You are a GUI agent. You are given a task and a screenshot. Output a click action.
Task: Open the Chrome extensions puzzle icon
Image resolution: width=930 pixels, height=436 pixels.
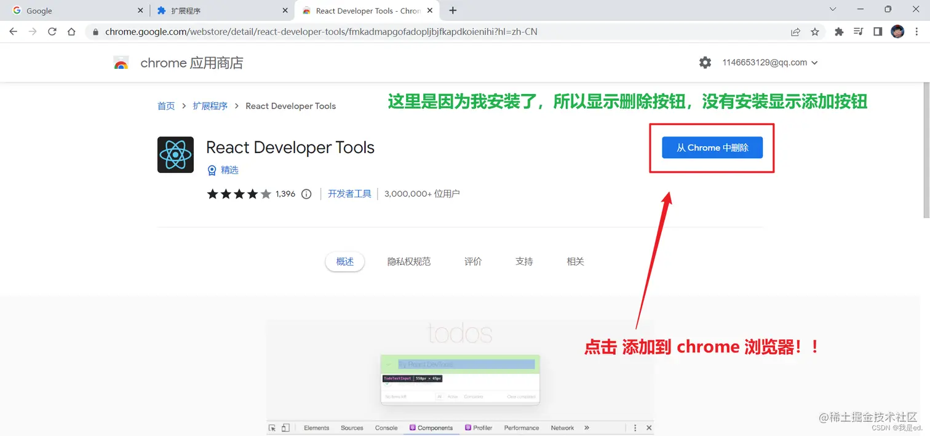pyautogui.click(x=839, y=31)
